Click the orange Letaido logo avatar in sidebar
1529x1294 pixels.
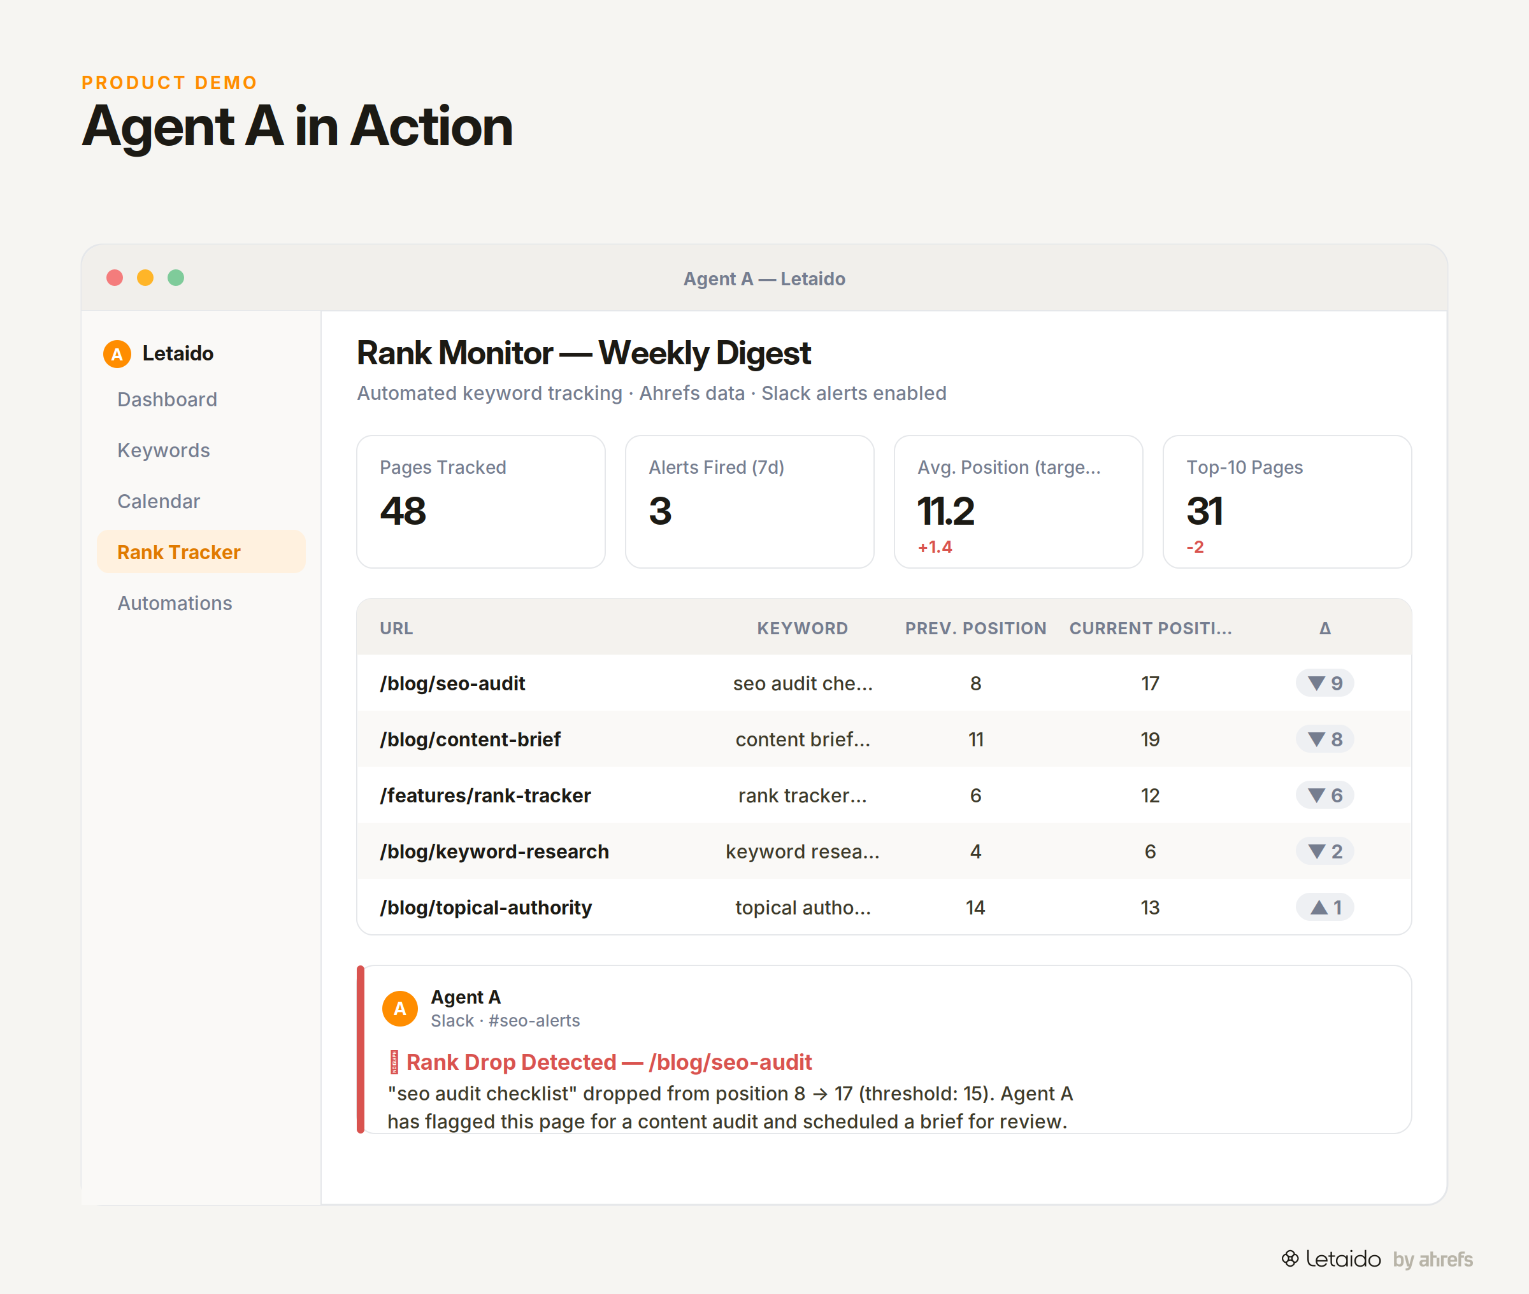117,353
